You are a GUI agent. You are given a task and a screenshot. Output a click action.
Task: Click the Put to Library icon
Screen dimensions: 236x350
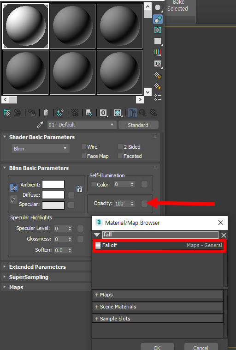click(x=89, y=113)
